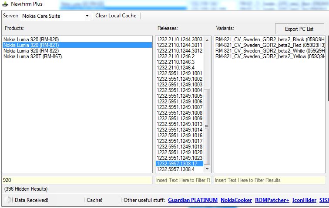Click Releases list scroll down arrow
Viewport: 329px width, 208px height.
(207, 169)
